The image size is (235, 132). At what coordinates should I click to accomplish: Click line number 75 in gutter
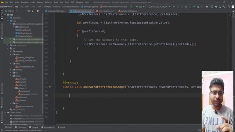coord(46,95)
